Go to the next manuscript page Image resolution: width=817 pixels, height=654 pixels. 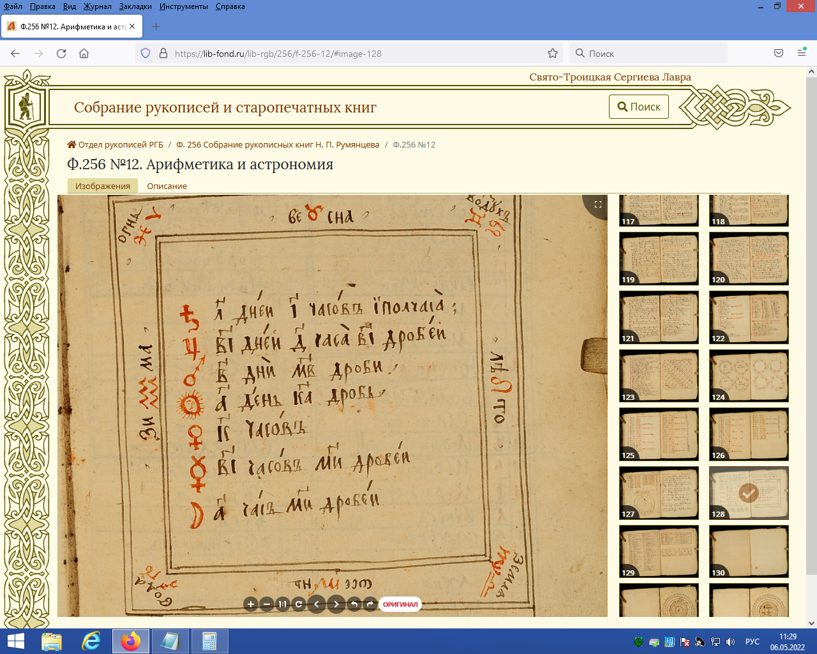coord(336,604)
